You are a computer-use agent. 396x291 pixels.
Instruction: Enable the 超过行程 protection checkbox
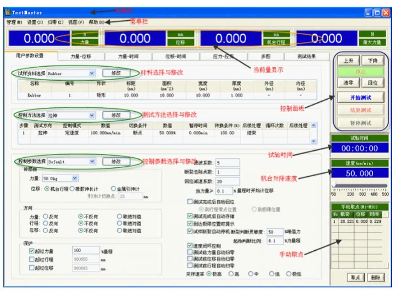click(32, 260)
